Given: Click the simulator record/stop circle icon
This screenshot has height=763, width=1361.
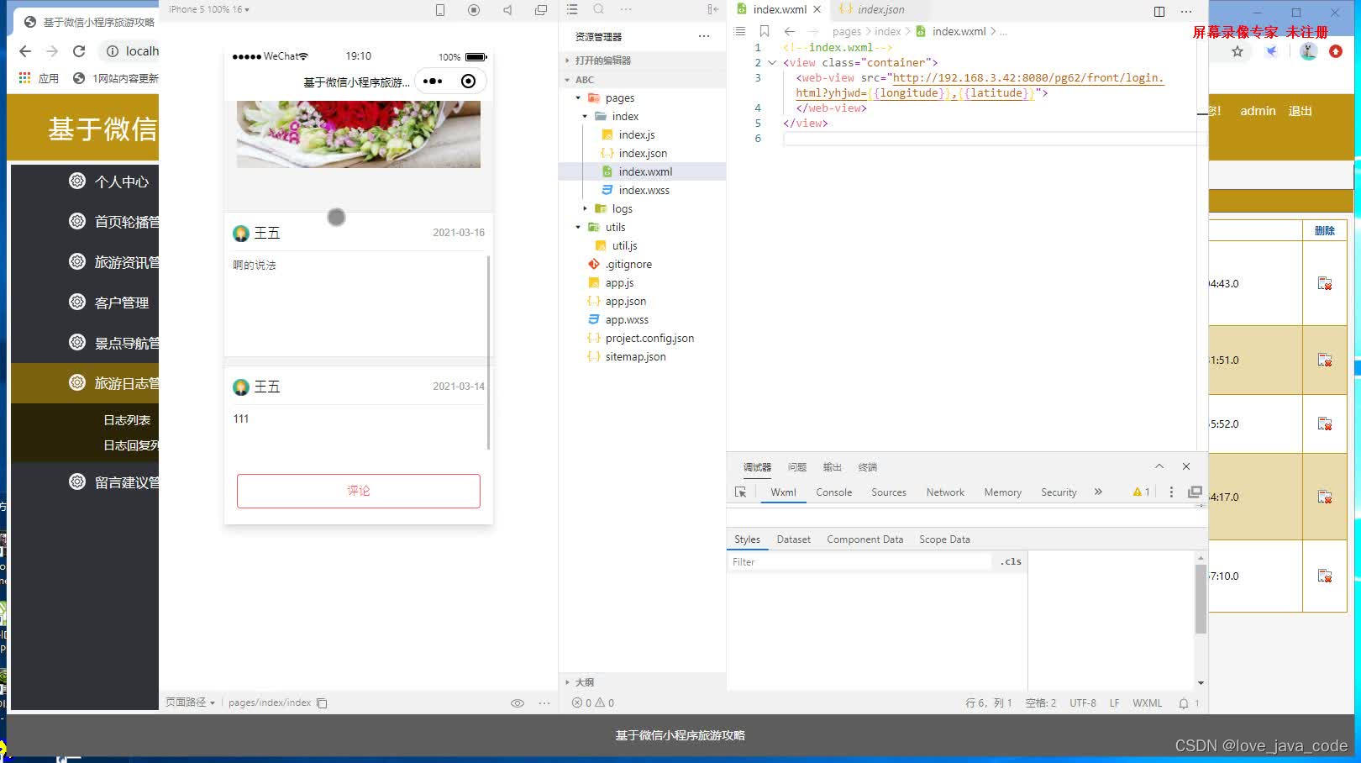Looking at the screenshot, I should tap(474, 10).
